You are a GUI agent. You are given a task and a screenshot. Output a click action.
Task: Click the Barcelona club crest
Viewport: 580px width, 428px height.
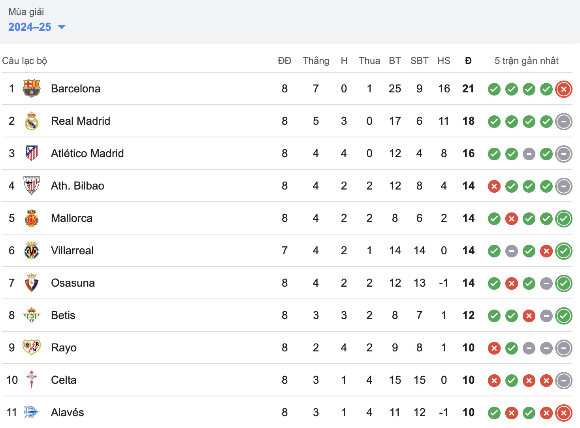point(32,88)
